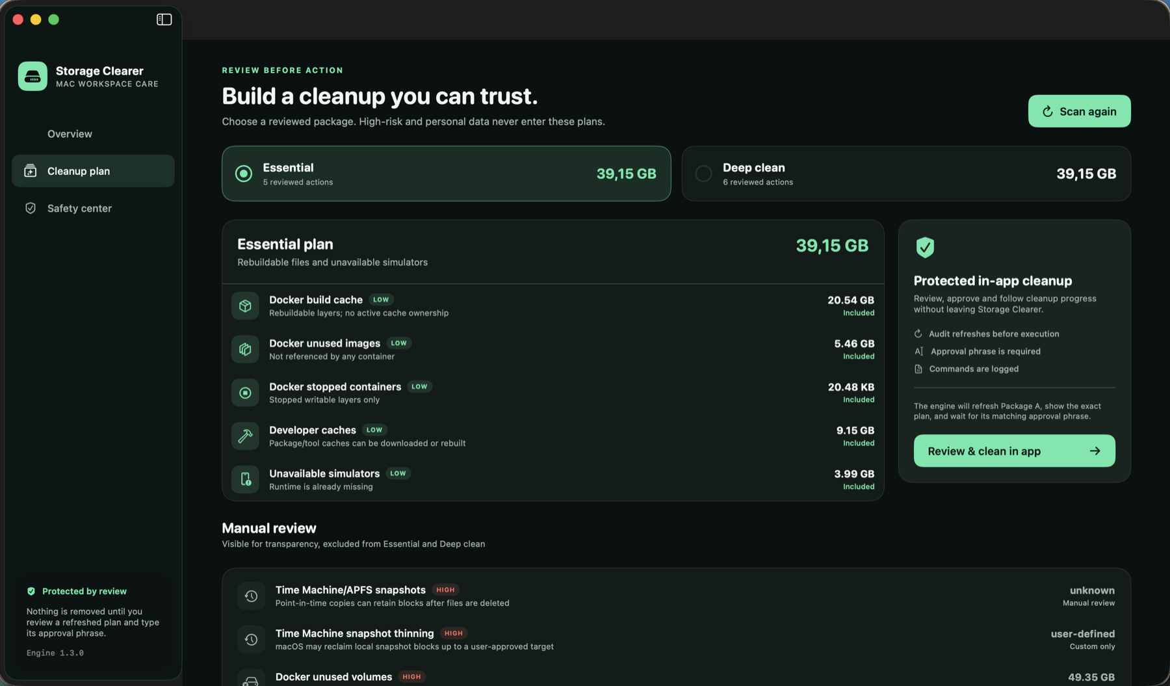Click the 20.48 KB size value
The height and width of the screenshot is (686, 1170).
click(x=851, y=388)
